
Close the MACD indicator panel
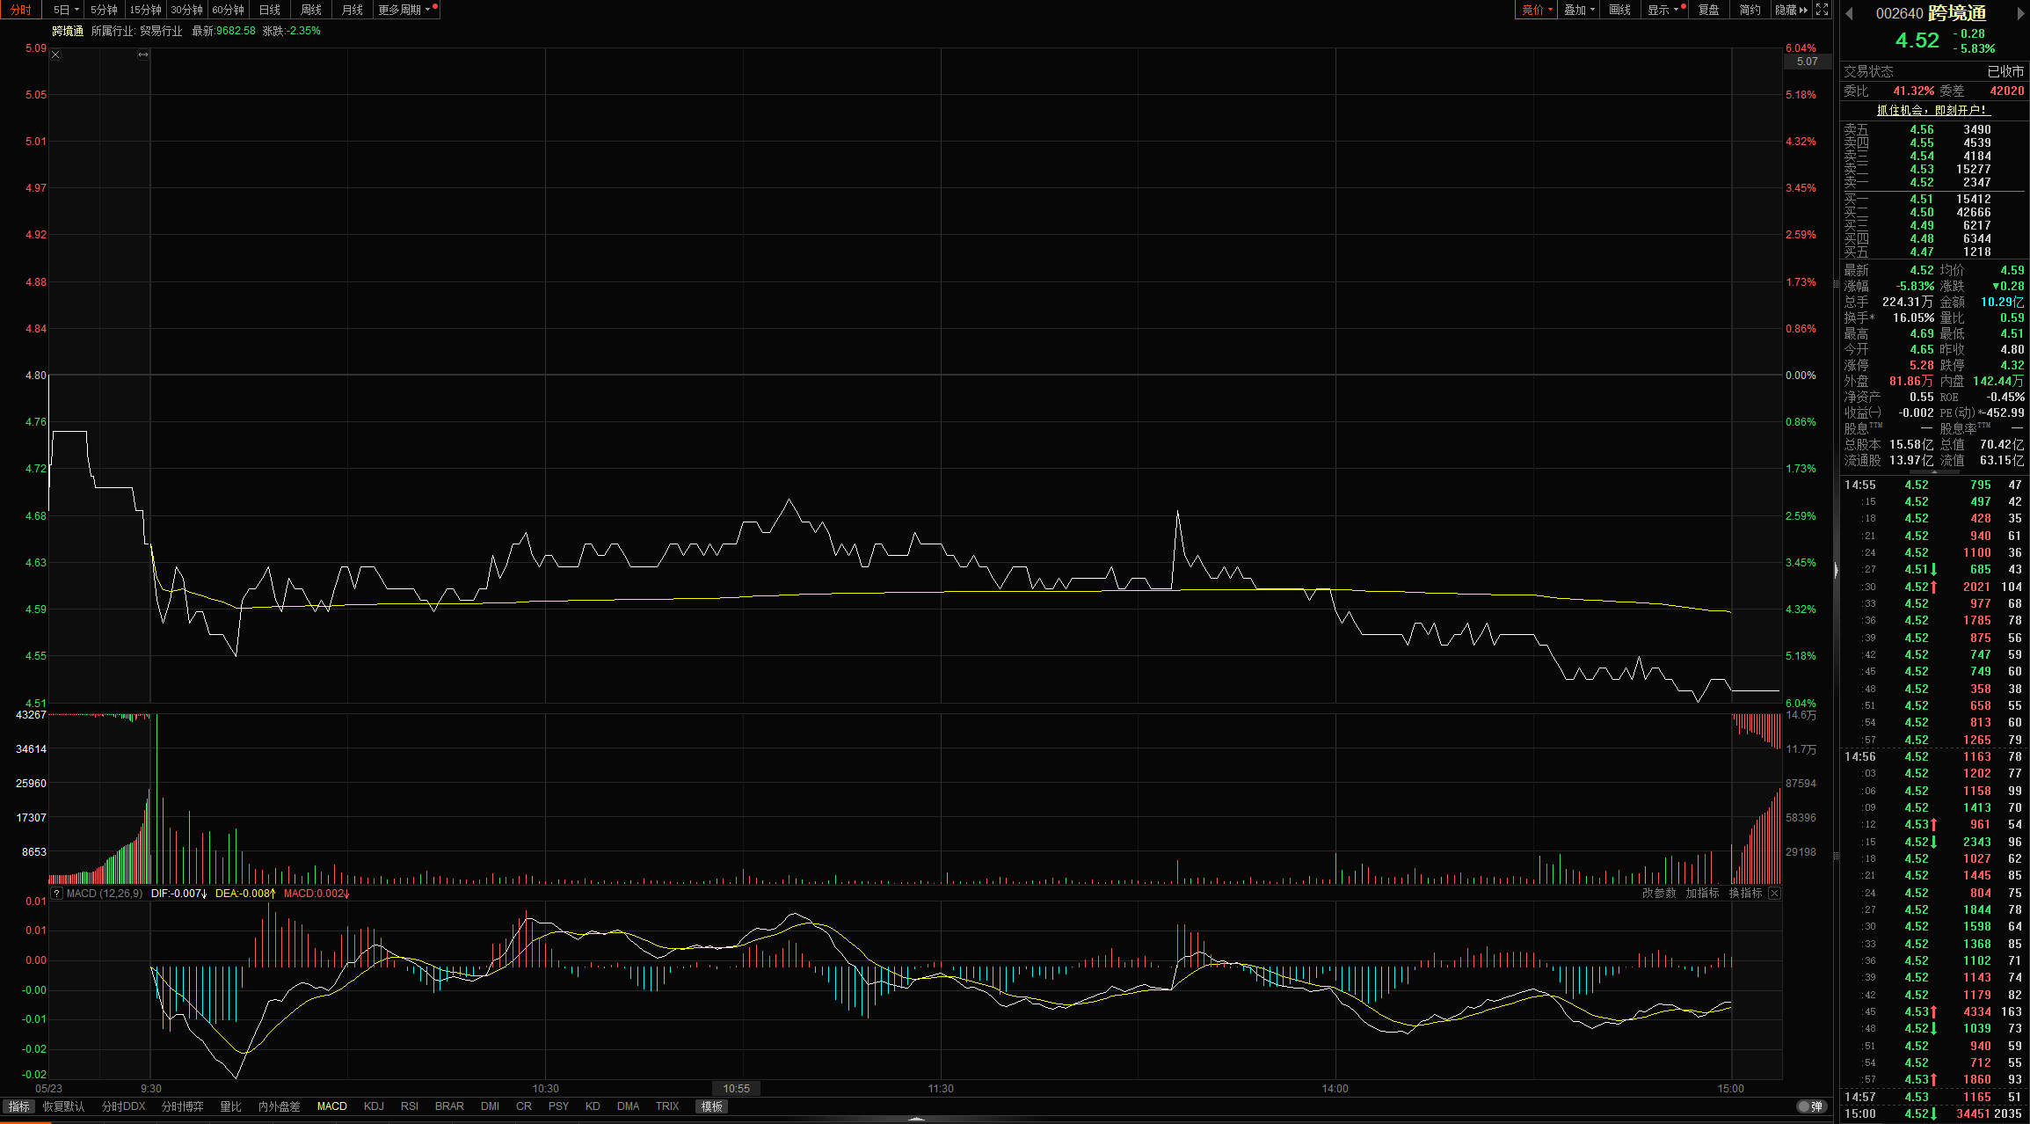tap(1774, 894)
